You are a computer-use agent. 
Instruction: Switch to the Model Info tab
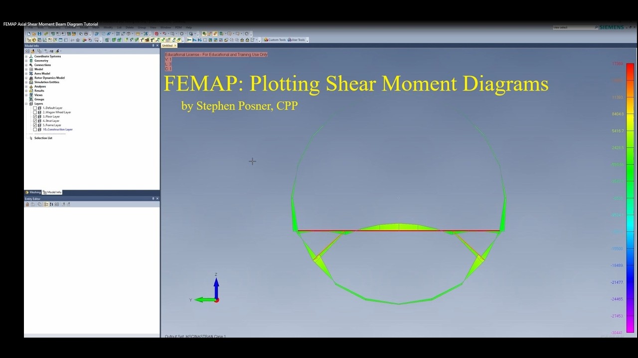pyautogui.click(x=52, y=192)
